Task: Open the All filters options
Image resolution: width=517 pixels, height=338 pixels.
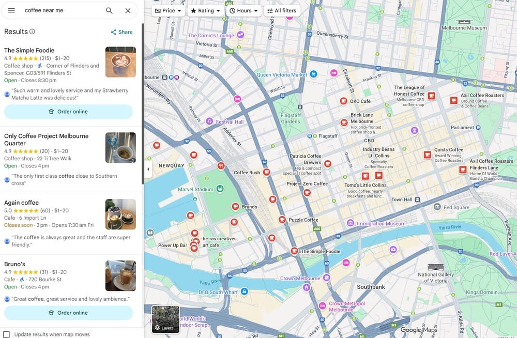Action: (x=282, y=10)
